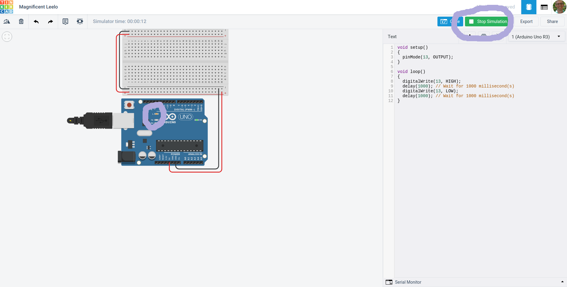Screen dimensions: 567x287
Task: Click the pinMode(13, OUTPUT) code line
Action: click(x=428, y=57)
